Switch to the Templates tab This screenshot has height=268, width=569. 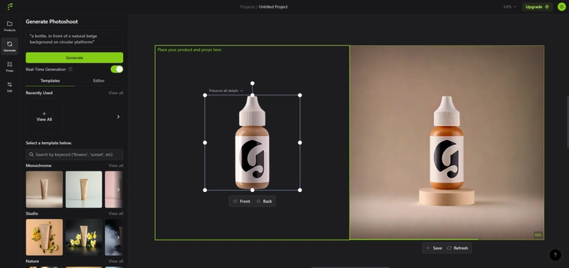[x=50, y=81]
